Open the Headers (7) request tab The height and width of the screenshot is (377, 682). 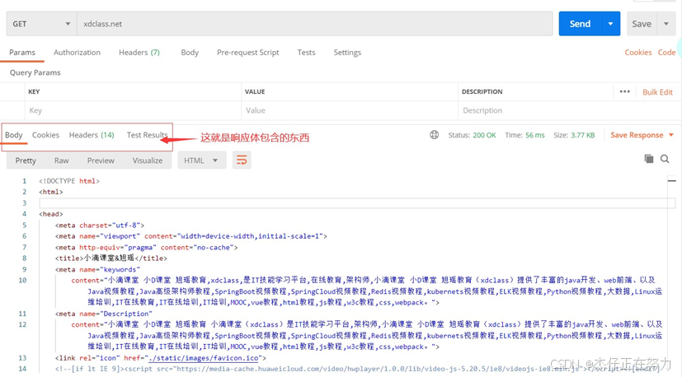click(x=139, y=53)
